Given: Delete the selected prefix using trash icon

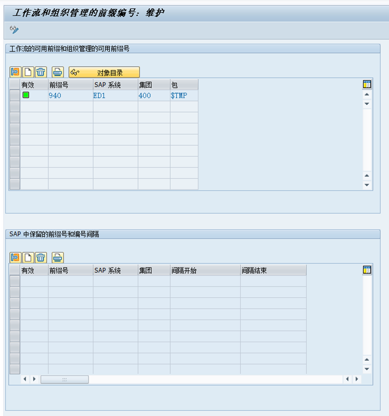Looking at the screenshot, I should 40,72.
